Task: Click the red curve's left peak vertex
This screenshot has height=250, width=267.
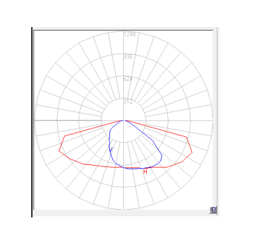Action: 59,151
